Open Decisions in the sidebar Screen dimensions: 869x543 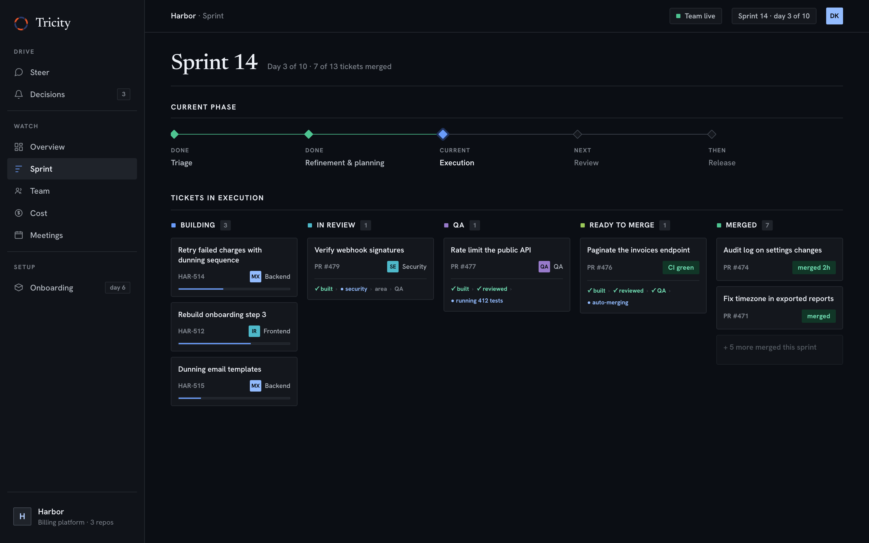(72, 94)
